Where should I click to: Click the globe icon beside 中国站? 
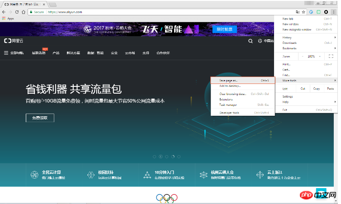pyautogui.click(x=260, y=41)
